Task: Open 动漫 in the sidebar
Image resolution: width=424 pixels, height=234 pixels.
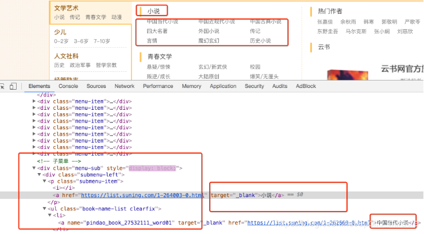Action: click(x=117, y=17)
